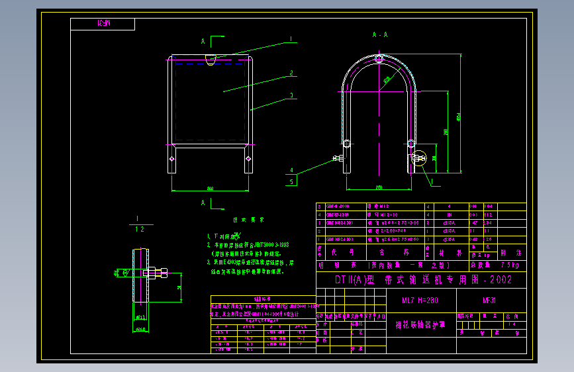
Task: Click the 明细表 label
Action: pos(337,265)
